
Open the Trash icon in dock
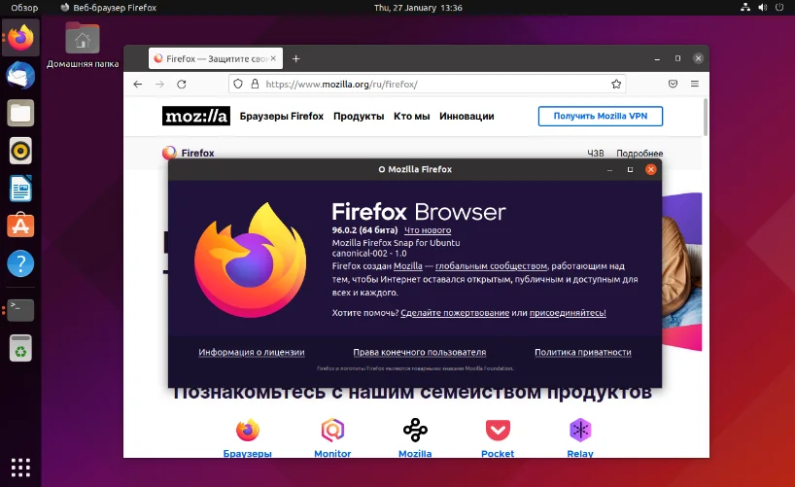[20, 348]
